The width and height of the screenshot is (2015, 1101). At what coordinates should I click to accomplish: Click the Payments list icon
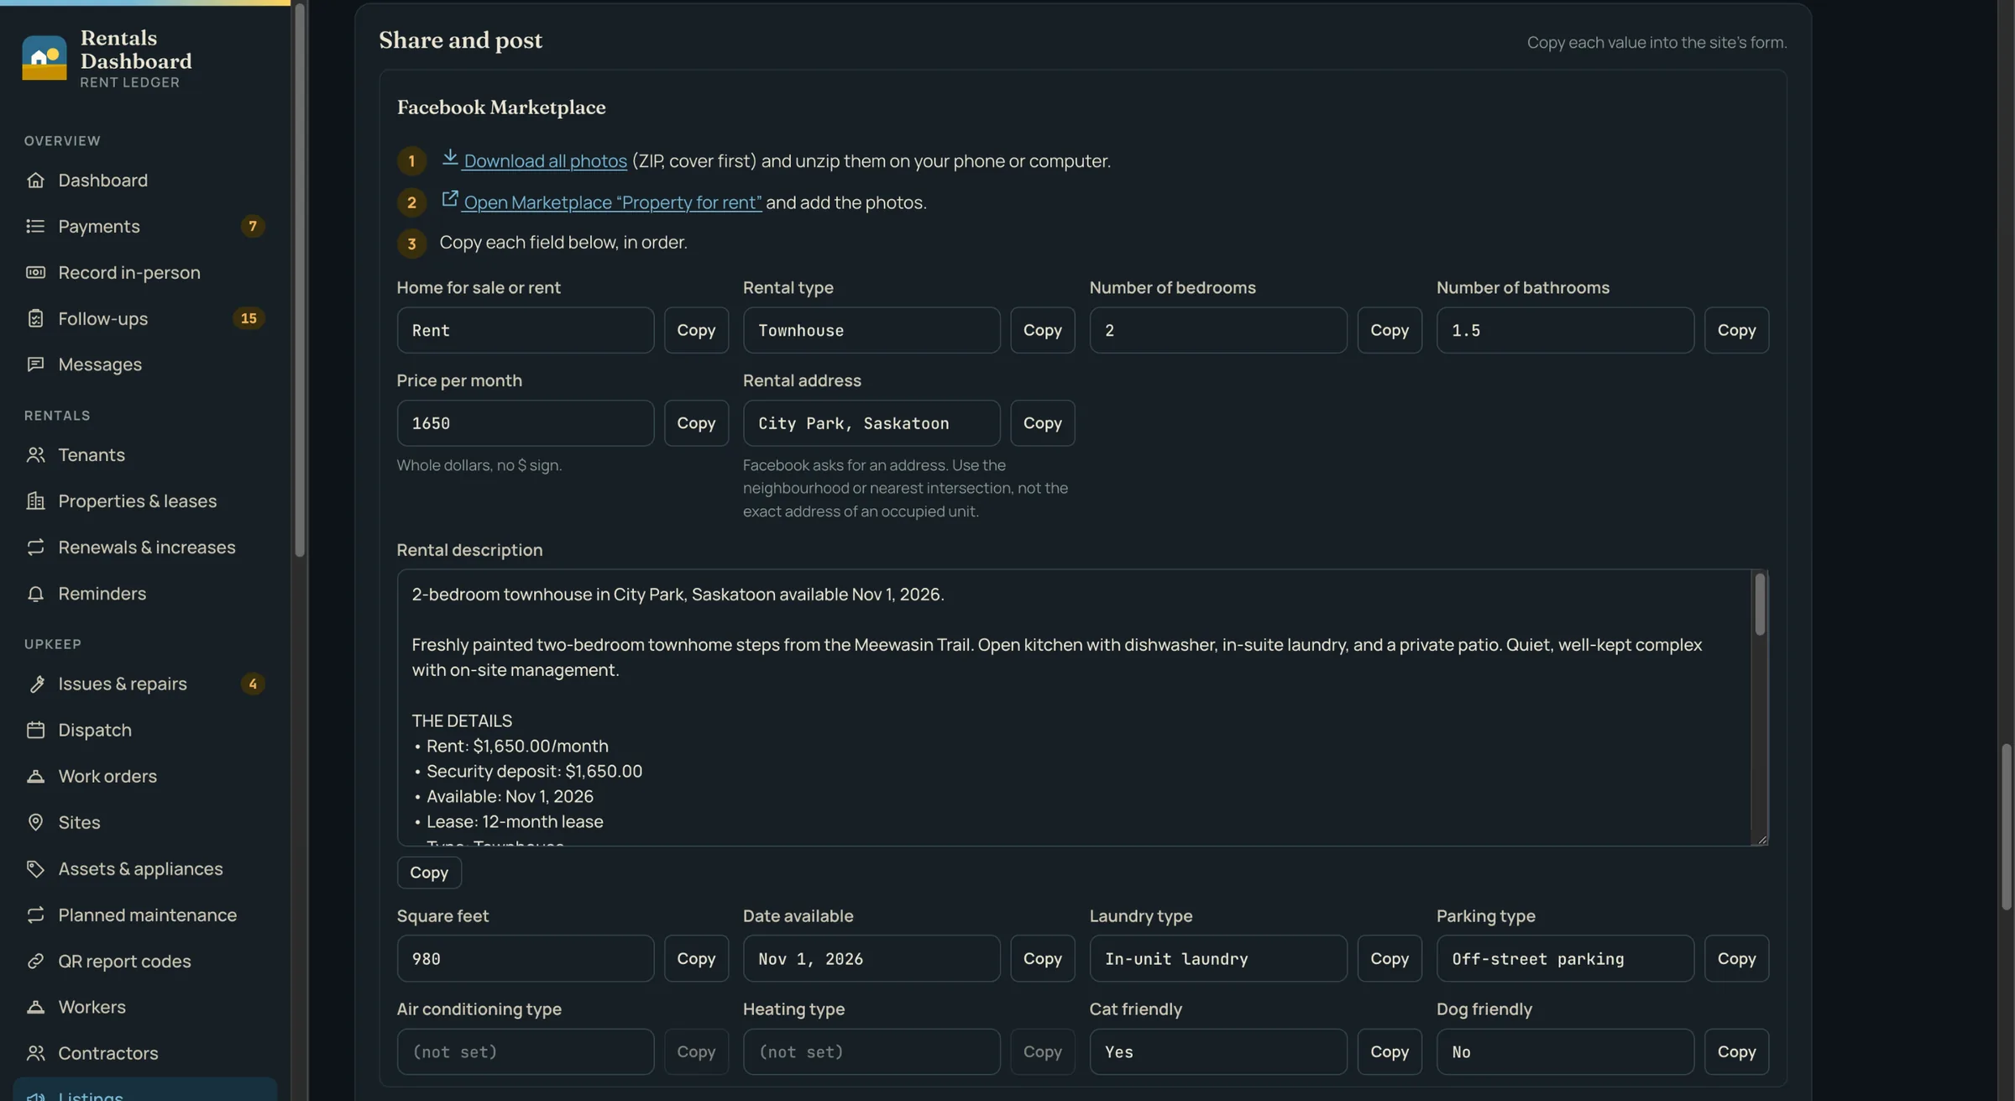[x=35, y=227]
